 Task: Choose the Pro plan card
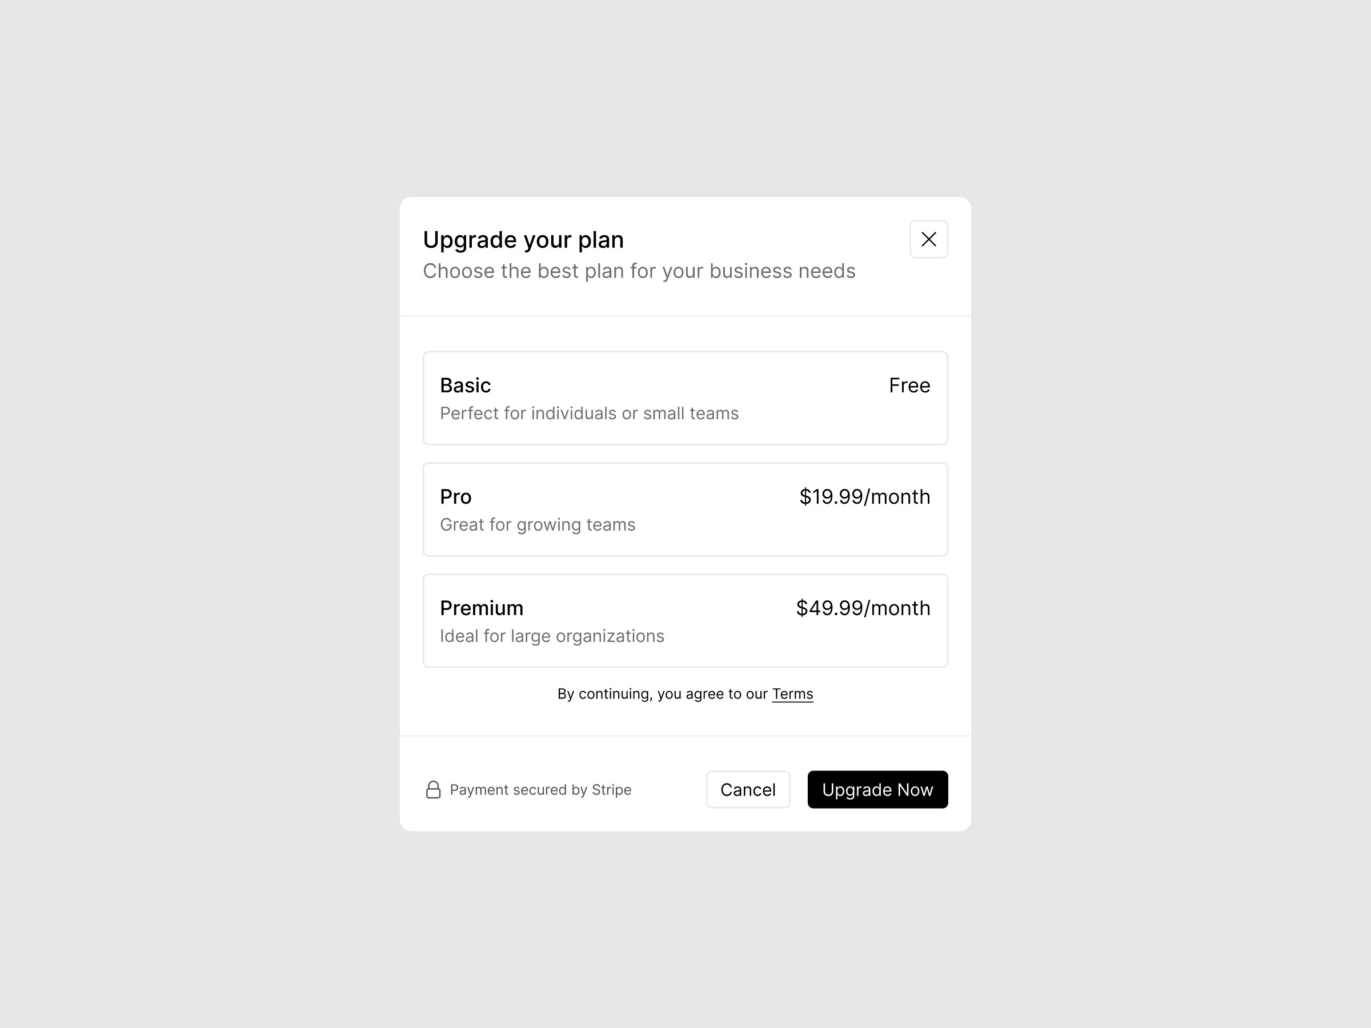tap(685, 509)
